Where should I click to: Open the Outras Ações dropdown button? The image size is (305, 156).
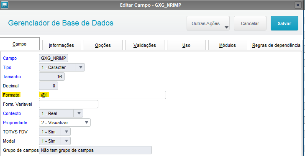tap(208, 23)
